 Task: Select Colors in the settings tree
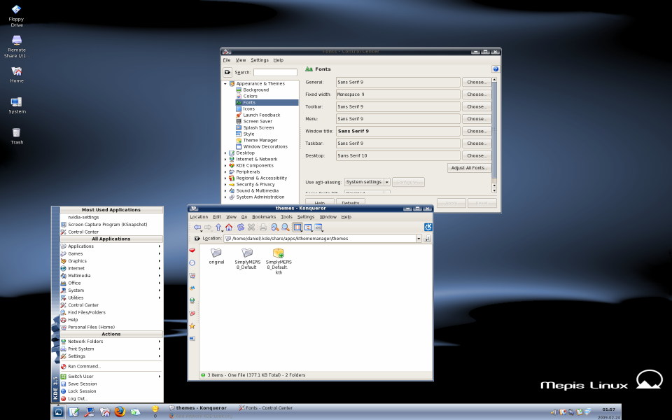[251, 97]
